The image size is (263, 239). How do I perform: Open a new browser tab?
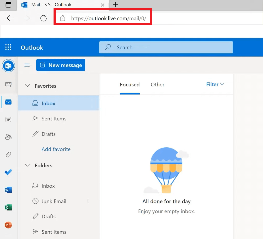(115, 5)
